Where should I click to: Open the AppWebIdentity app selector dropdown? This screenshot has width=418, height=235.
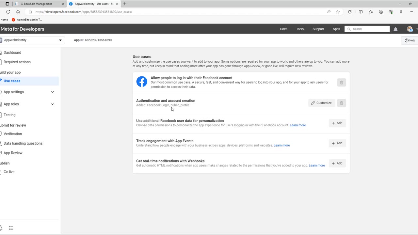tap(32, 40)
